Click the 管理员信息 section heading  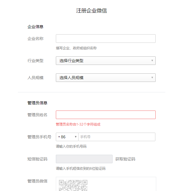[37, 103]
